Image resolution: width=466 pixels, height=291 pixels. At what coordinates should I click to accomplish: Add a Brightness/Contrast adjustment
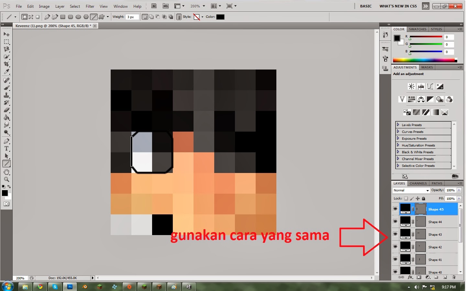point(411,86)
